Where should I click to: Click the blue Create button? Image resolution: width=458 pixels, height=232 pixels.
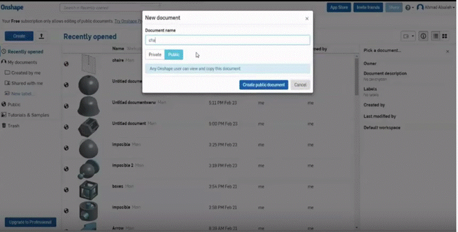[x=19, y=36]
